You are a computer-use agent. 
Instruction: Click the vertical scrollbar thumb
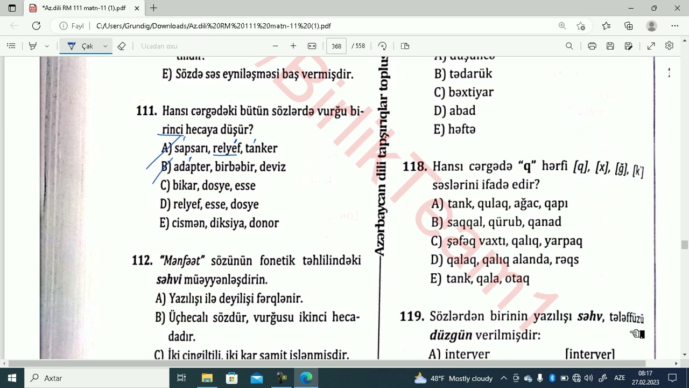point(685,245)
